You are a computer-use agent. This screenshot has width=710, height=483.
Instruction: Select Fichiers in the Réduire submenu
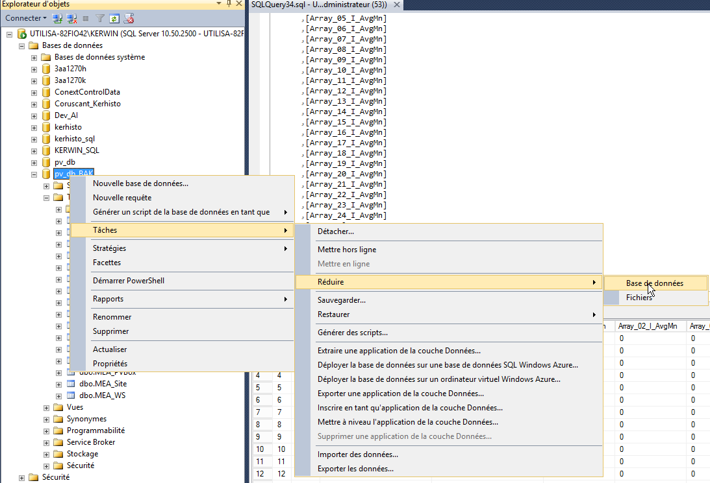tap(639, 298)
